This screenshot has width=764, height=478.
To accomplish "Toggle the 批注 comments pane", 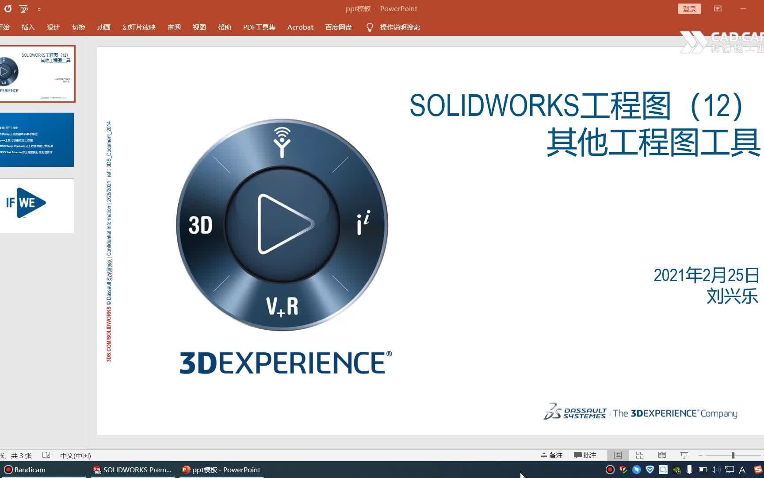I will click(586, 455).
